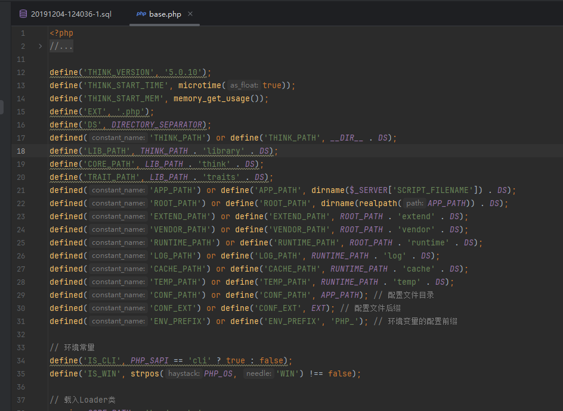This screenshot has width=563, height=411.
Task: Click the database icon on the SQL tab
Action: pos(23,14)
